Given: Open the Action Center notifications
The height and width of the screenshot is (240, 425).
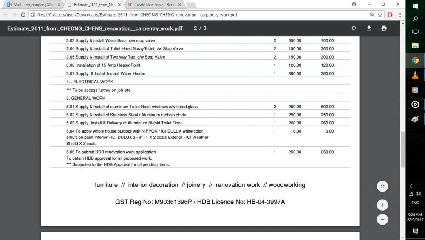Looking at the screenshot, I should 415,231.
